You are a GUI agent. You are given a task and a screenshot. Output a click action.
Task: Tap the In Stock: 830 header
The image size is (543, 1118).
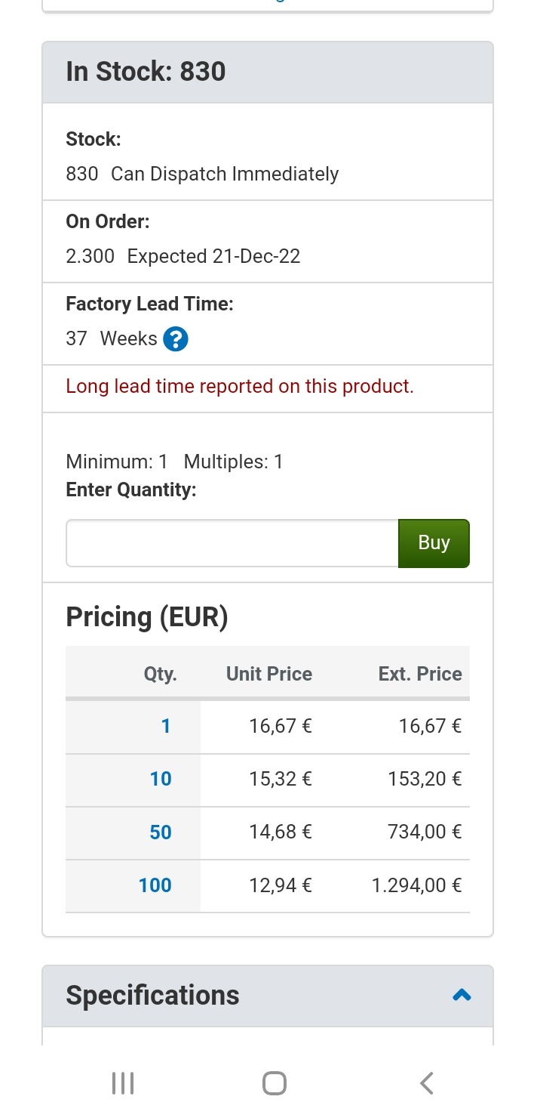coord(146,72)
